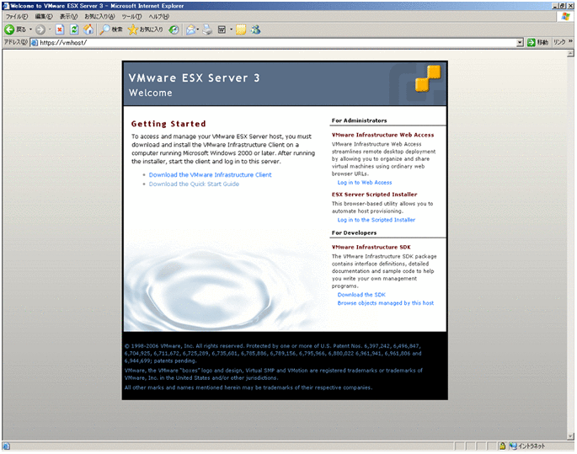
Task: Open the View (表示) menu
Action: point(68,17)
